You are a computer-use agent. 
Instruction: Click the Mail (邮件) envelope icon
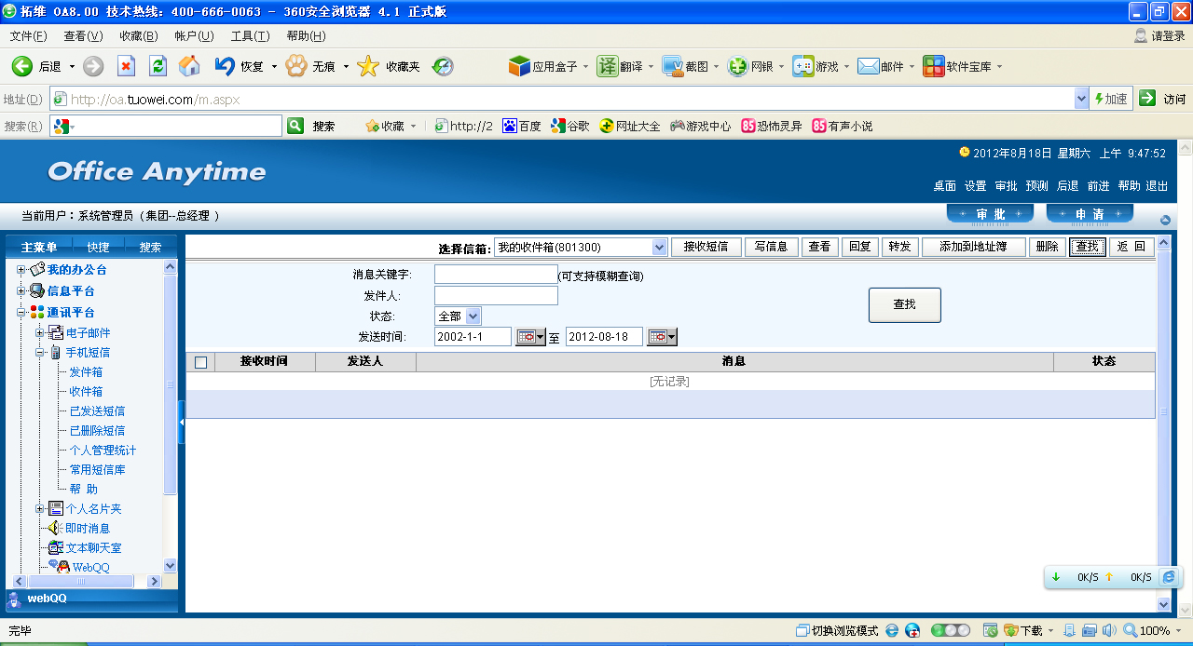[x=869, y=66]
